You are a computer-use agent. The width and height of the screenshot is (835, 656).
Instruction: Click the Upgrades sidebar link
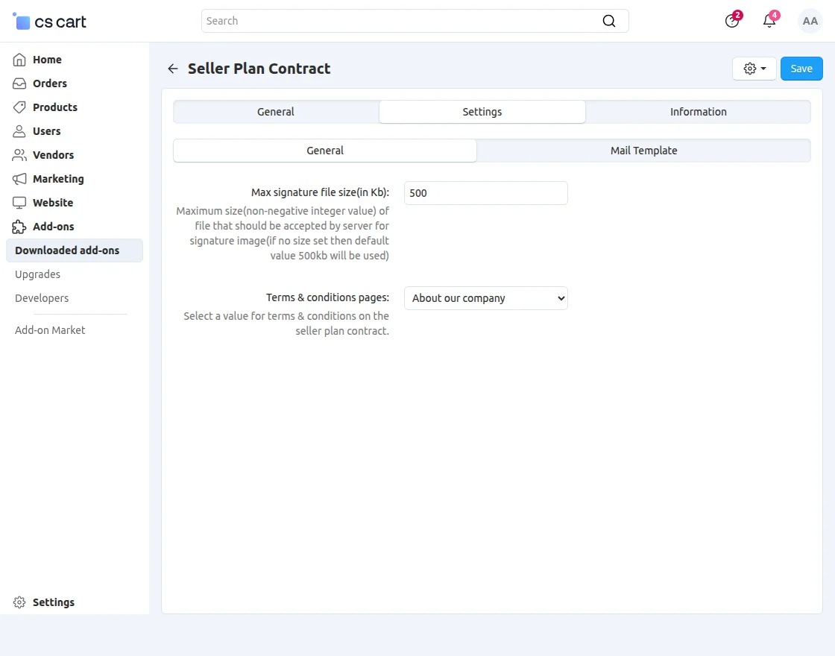point(37,274)
